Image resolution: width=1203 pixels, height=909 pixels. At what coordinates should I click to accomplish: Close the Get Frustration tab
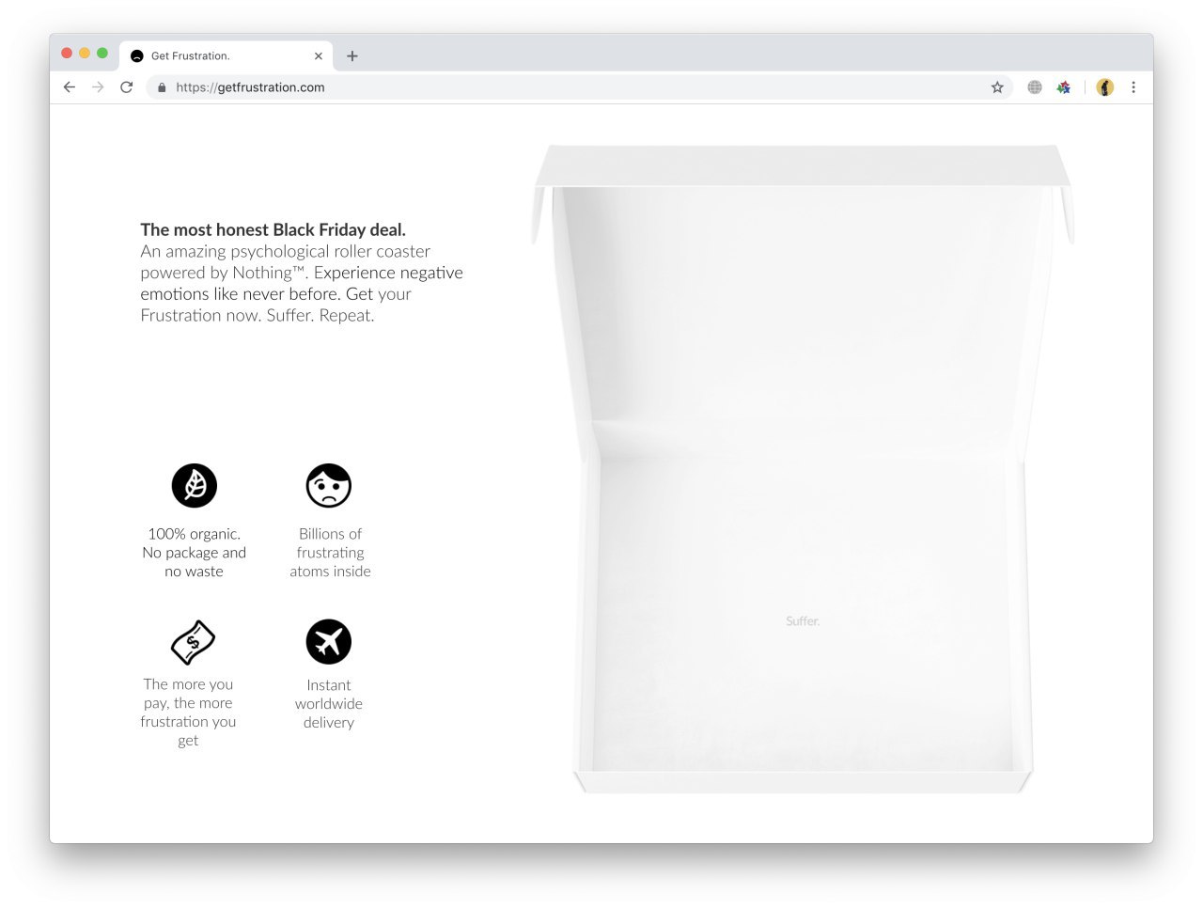(x=319, y=56)
